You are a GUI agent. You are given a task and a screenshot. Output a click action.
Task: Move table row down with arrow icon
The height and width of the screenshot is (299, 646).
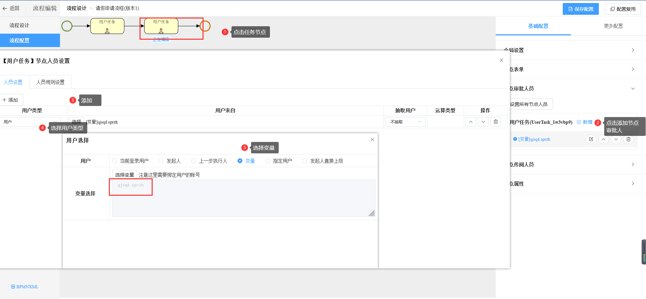(483, 122)
